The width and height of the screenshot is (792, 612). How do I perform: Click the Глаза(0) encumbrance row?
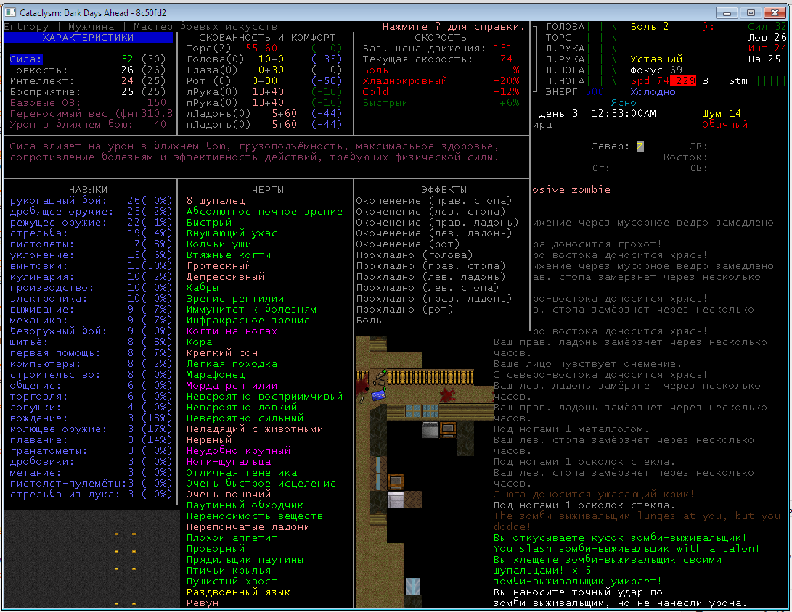click(x=264, y=70)
